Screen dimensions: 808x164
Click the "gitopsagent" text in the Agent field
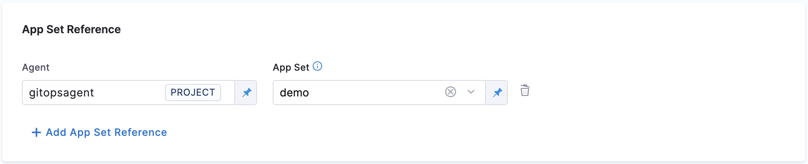click(62, 93)
